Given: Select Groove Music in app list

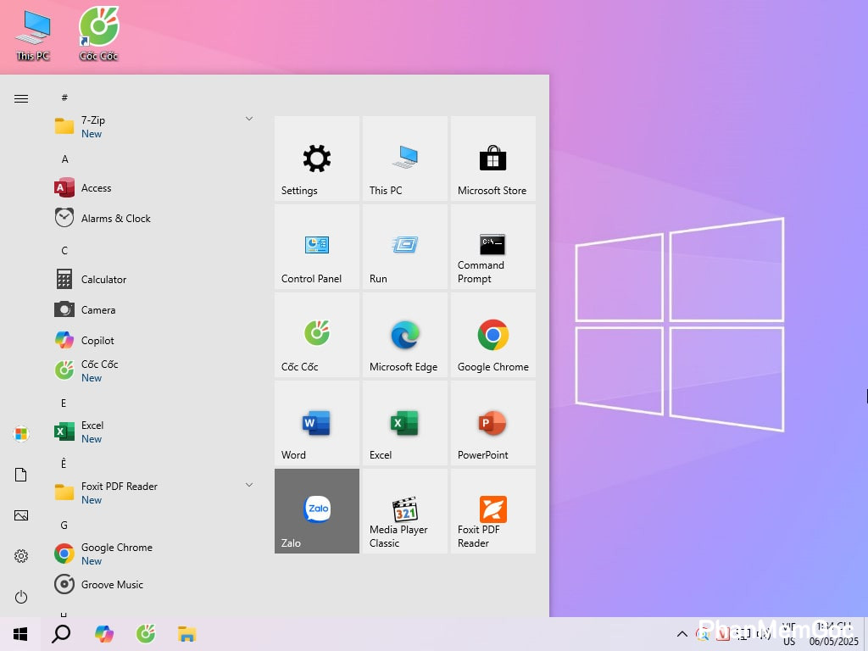Looking at the screenshot, I should 112,584.
